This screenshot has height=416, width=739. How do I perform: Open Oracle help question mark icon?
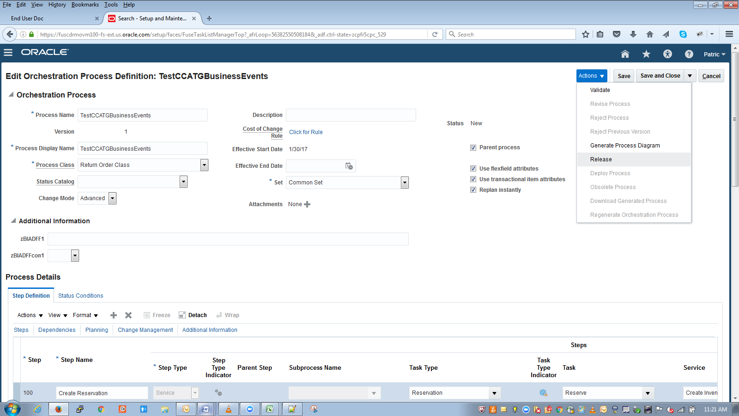click(689, 54)
